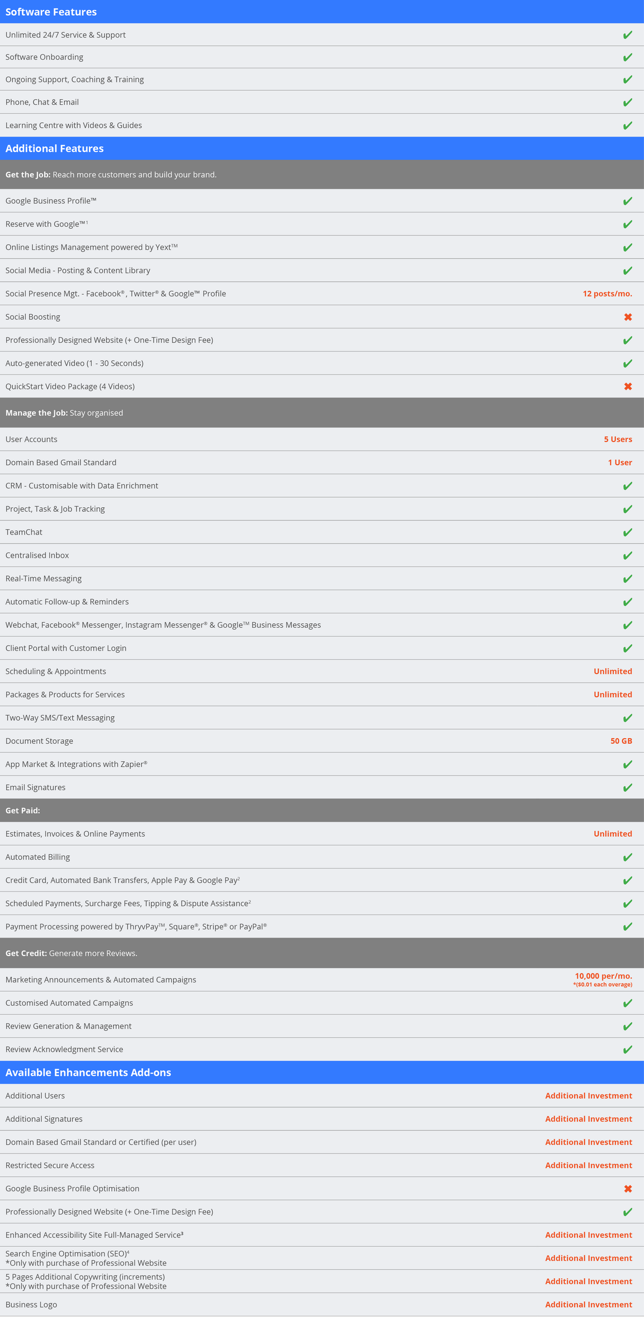Click the checkmark beside Two-Way SMS/Text Messaging

[x=627, y=718]
